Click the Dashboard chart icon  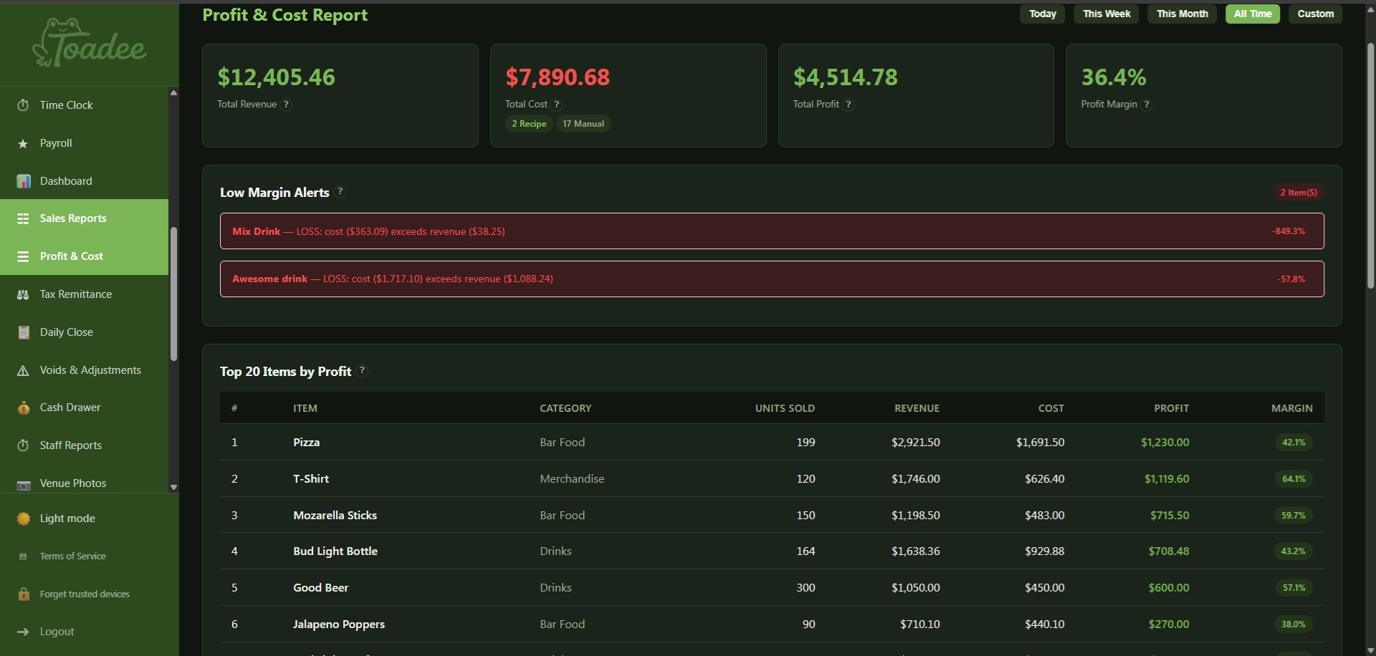pos(23,181)
